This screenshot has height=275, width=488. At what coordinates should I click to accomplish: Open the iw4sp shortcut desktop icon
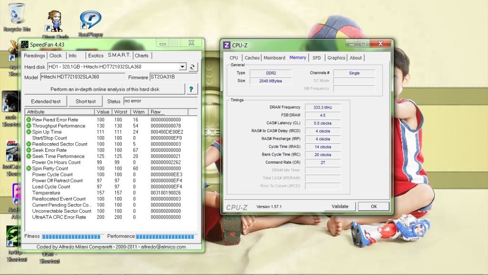[x=17, y=244]
